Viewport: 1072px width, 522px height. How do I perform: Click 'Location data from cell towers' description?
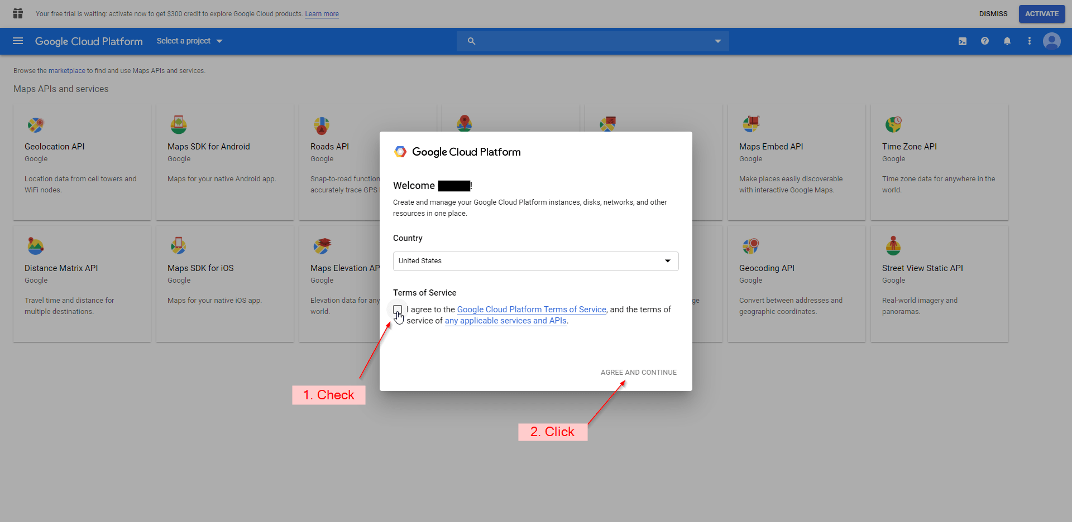tap(80, 185)
